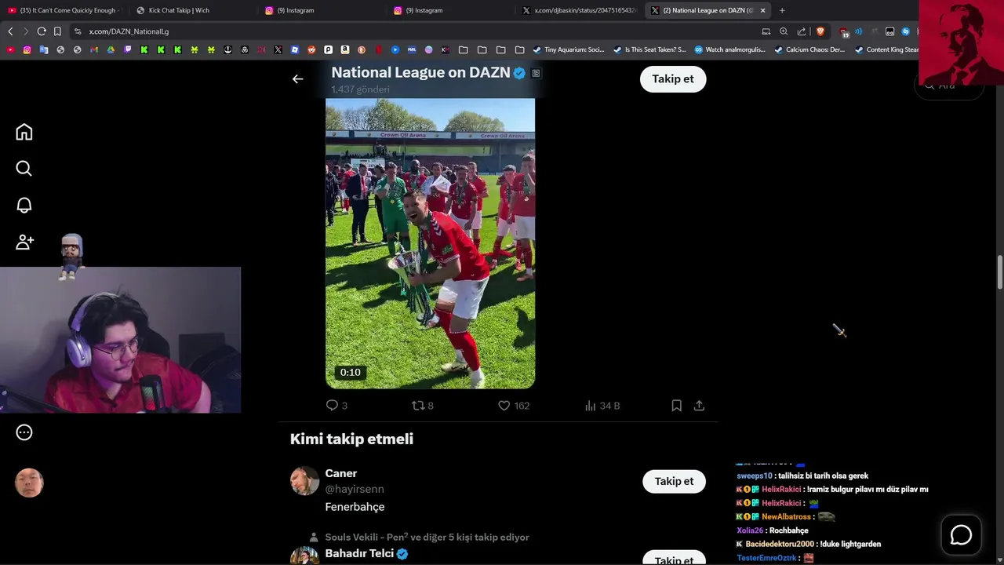The image size is (1004, 565).
Task: Switch to the x.com/djbaskin status tab
Action: pyautogui.click(x=580, y=10)
